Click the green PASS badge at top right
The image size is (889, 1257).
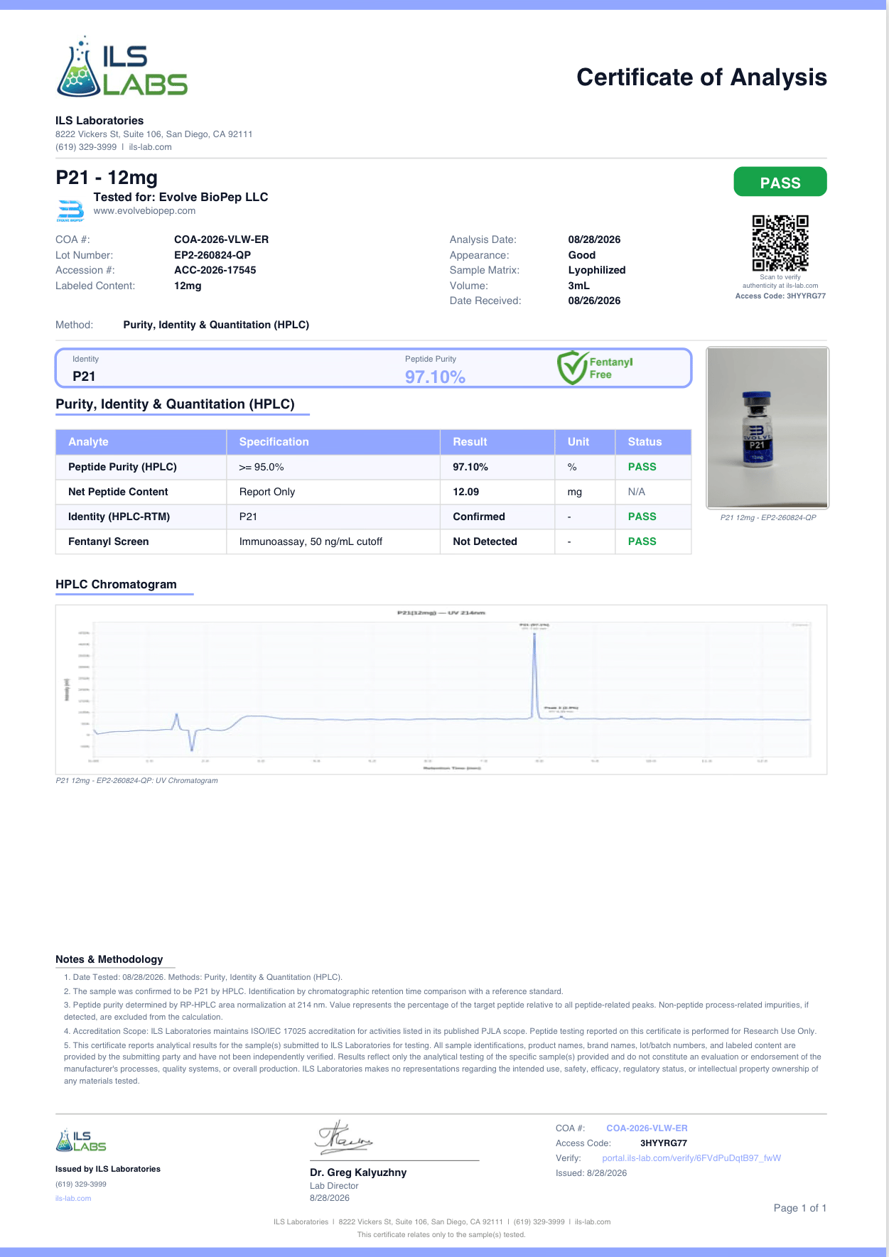click(780, 182)
